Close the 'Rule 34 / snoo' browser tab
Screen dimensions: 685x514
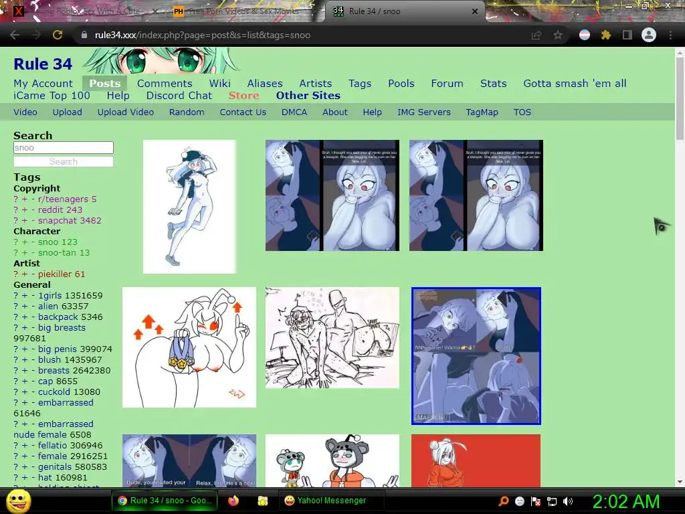pos(475,11)
